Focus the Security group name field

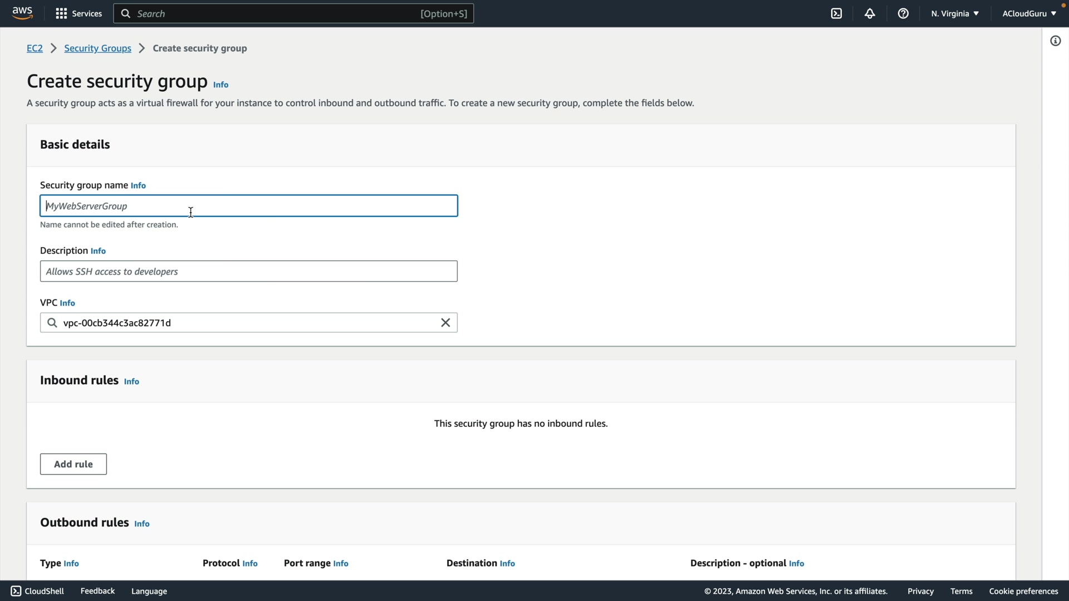tap(248, 206)
